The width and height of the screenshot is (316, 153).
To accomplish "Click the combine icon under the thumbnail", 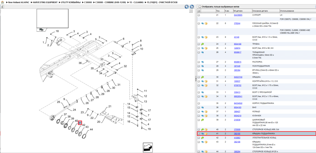I will [41, 29].
